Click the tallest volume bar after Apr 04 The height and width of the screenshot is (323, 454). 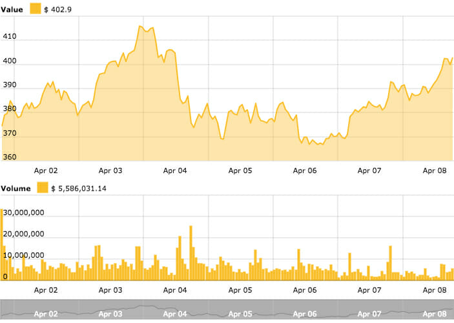coord(191,252)
